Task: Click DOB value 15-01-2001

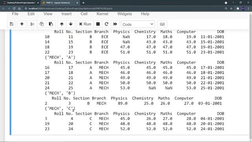Action: pos(212,42)
